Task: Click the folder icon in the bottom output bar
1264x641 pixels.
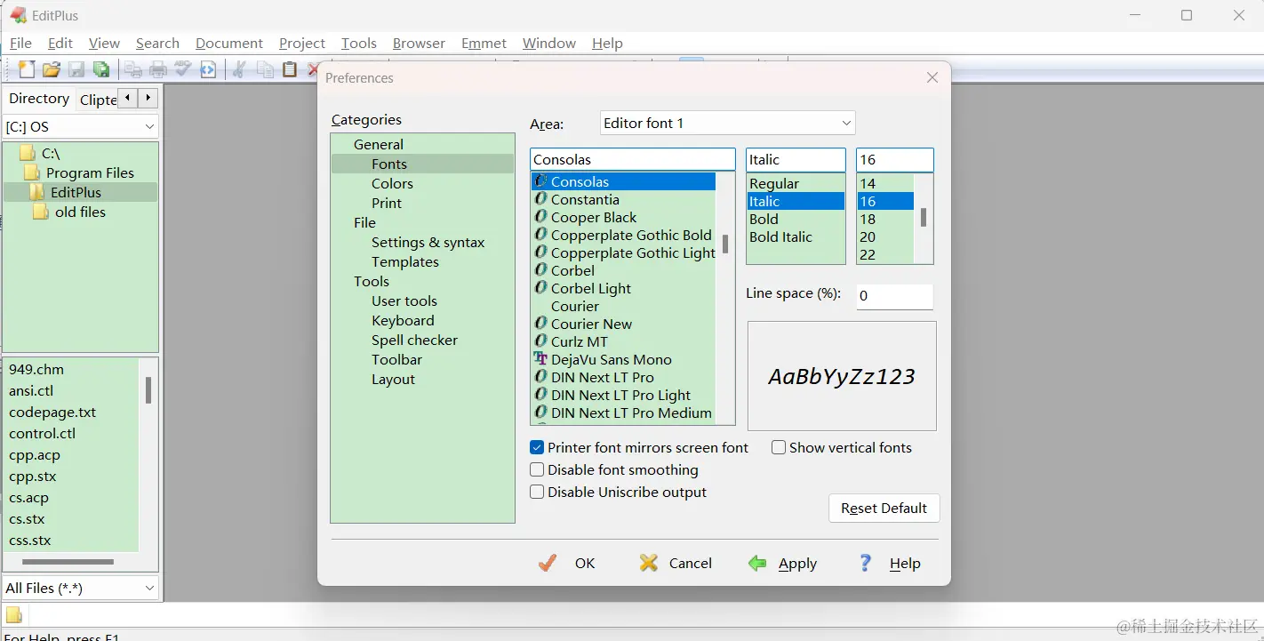Action: [x=14, y=614]
